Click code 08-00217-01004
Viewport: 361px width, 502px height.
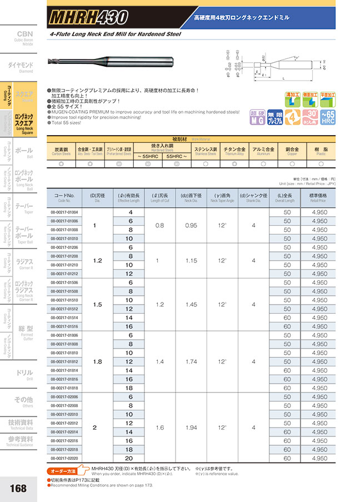pyautogui.click(x=64, y=212)
